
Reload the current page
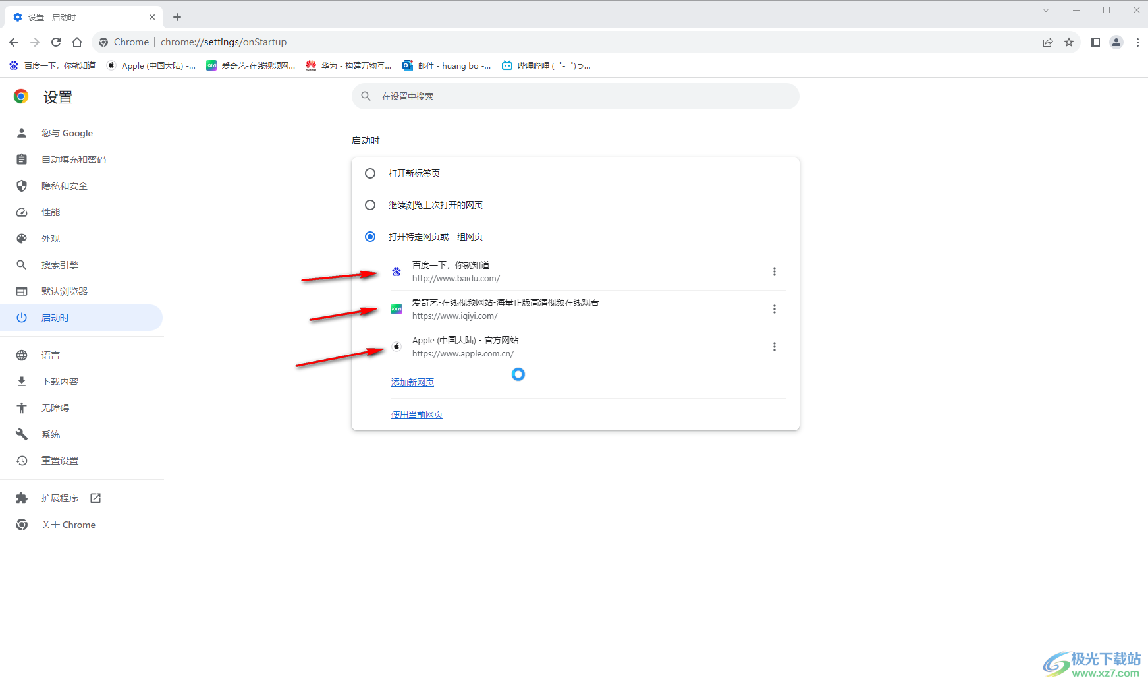tap(56, 42)
